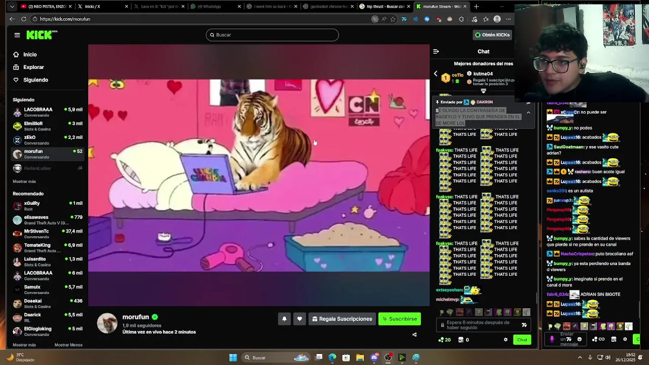The width and height of the screenshot is (649, 365).
Task: Click the Obtén KICKs button
Action: coord(492,35)
